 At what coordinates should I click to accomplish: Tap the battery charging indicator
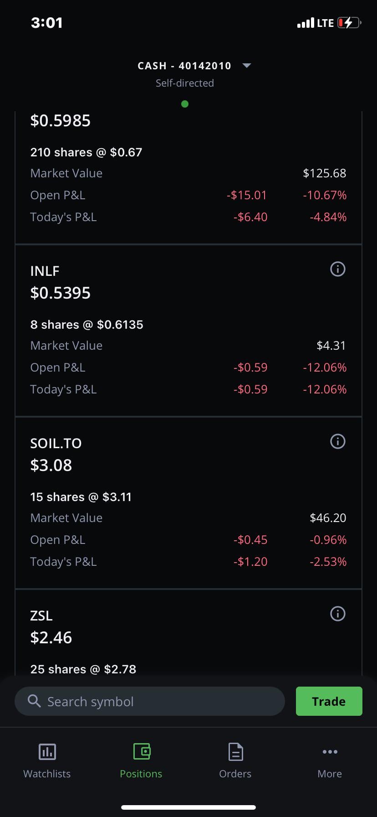coord(349,23)
